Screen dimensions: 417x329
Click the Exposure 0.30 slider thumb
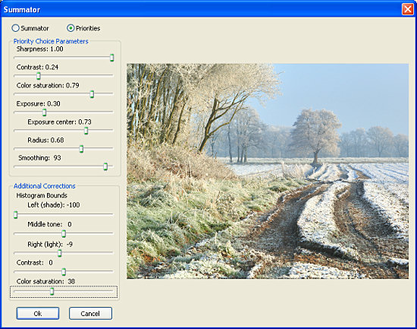pos(45,112)
